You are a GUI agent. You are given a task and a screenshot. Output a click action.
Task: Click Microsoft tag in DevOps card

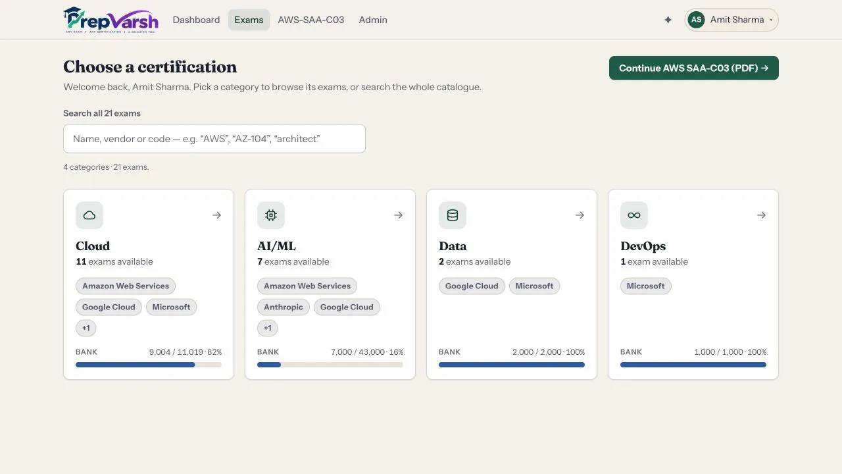(x=645, y=286)
